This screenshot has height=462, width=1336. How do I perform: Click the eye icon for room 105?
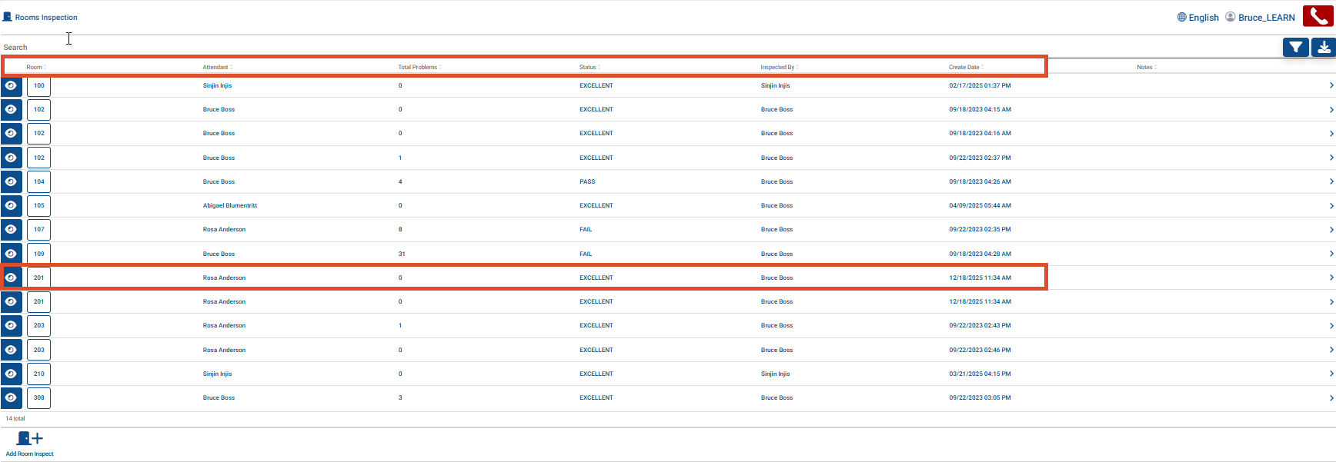[11, 205]
